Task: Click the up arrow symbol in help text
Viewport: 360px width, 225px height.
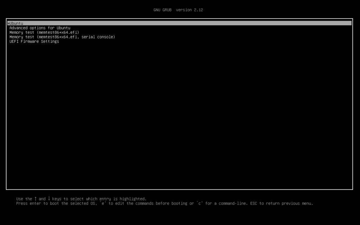Action: tap(36, 199)
